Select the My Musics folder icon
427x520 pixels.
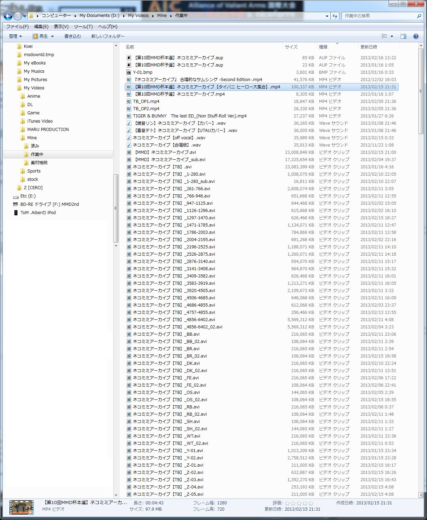point(19,71)
